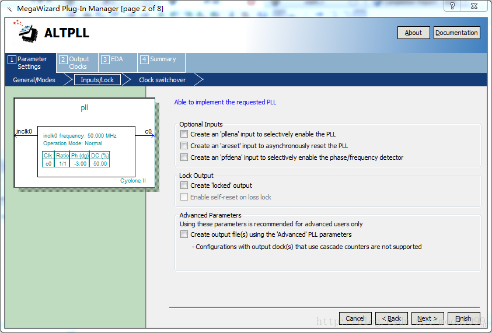
Task: Check Enable self-reset on loss lock
Action: pos(184,197)
